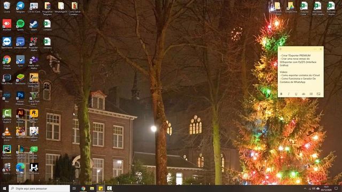
Task: Launch the Rockstar Games launcher shortcut
Action: tap(34, 116)
